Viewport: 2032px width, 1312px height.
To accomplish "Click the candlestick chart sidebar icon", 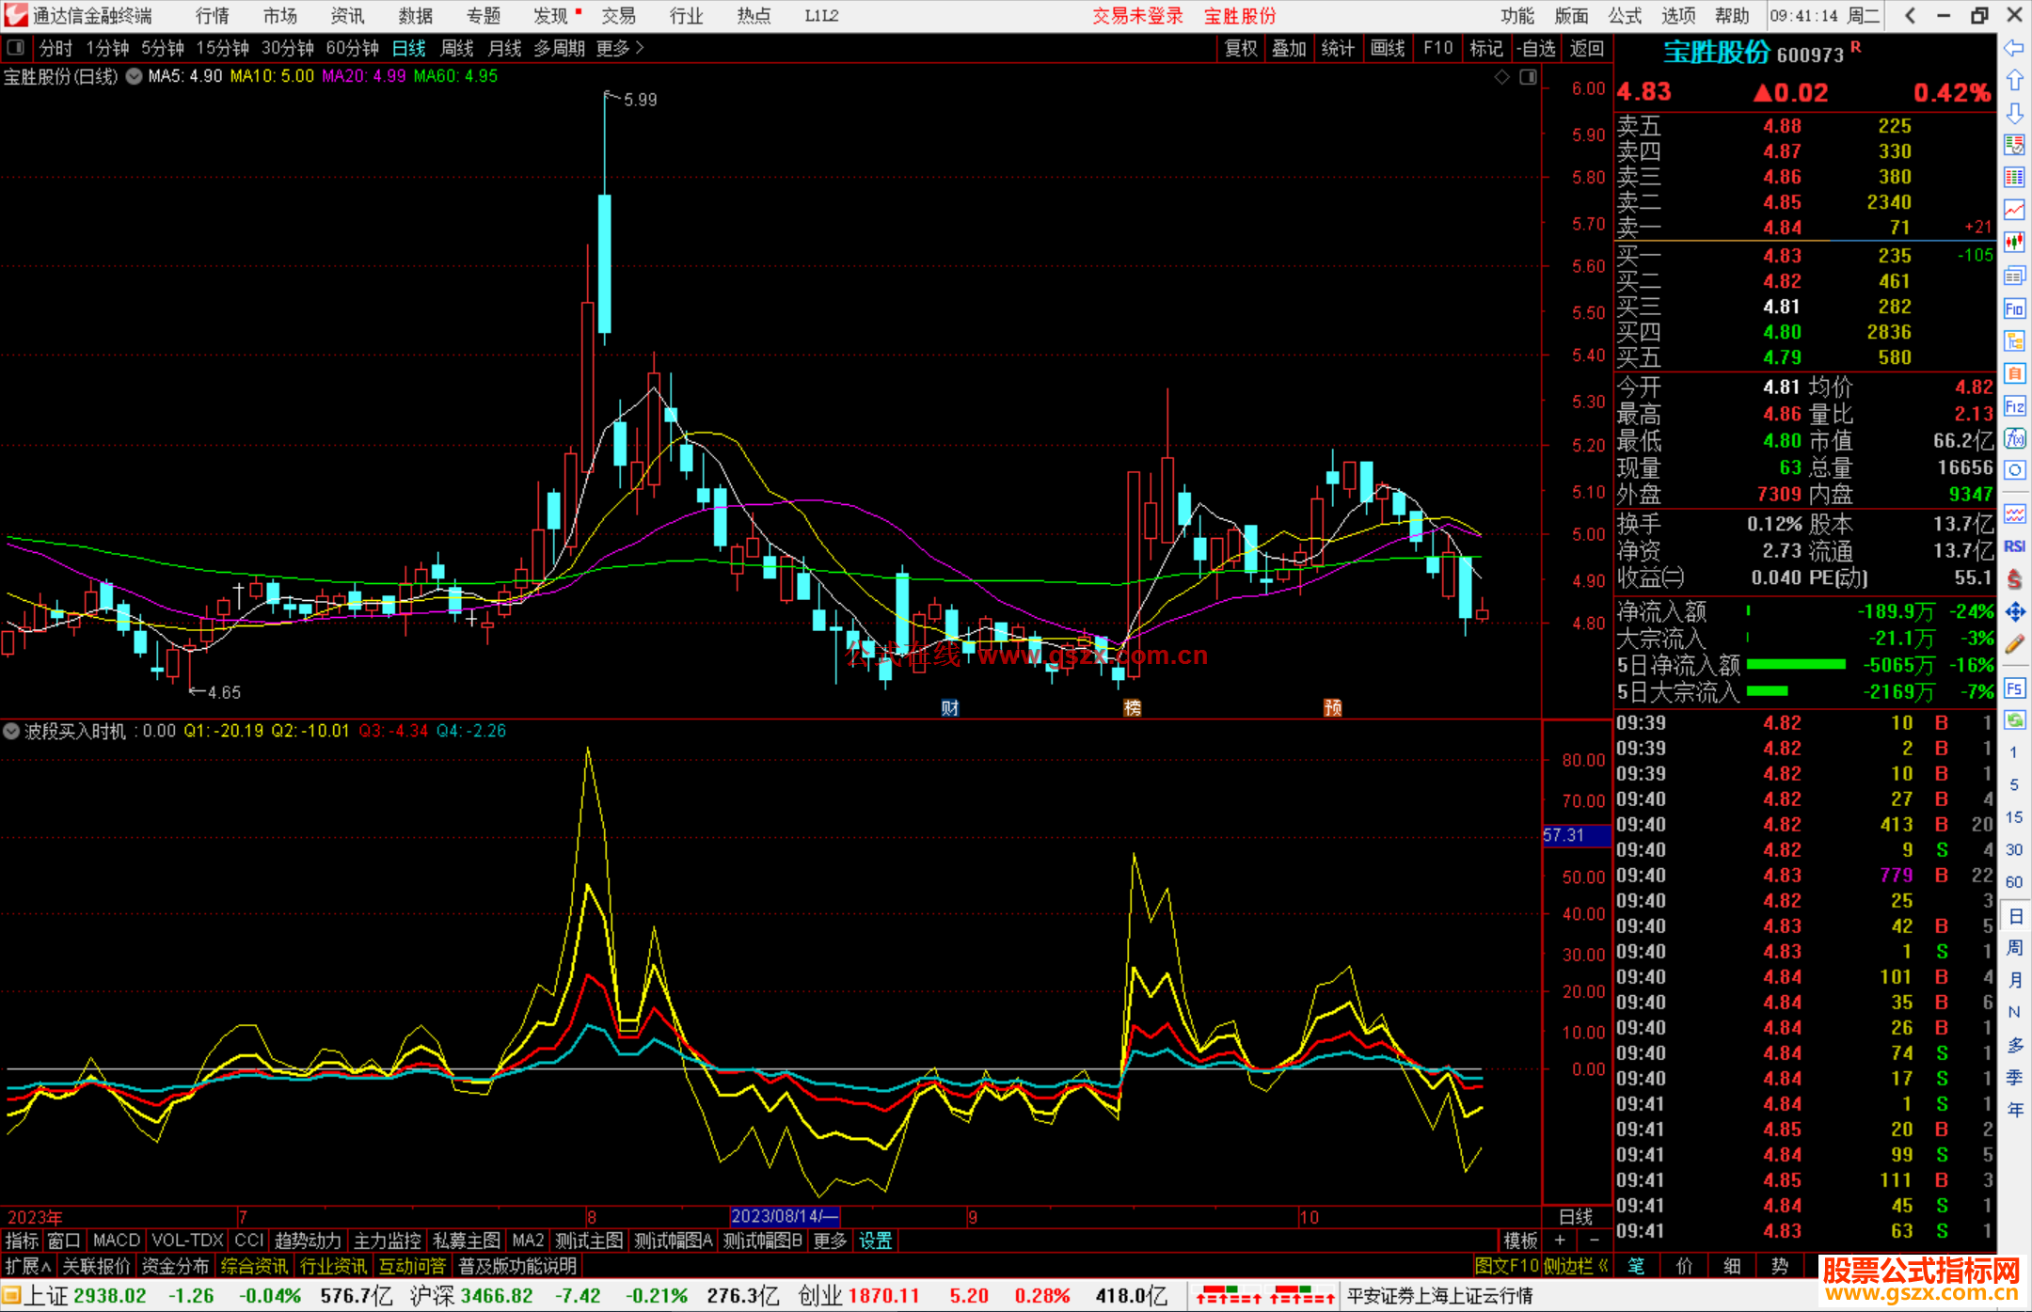I will pyautogui.click(x=2014, y=243).
